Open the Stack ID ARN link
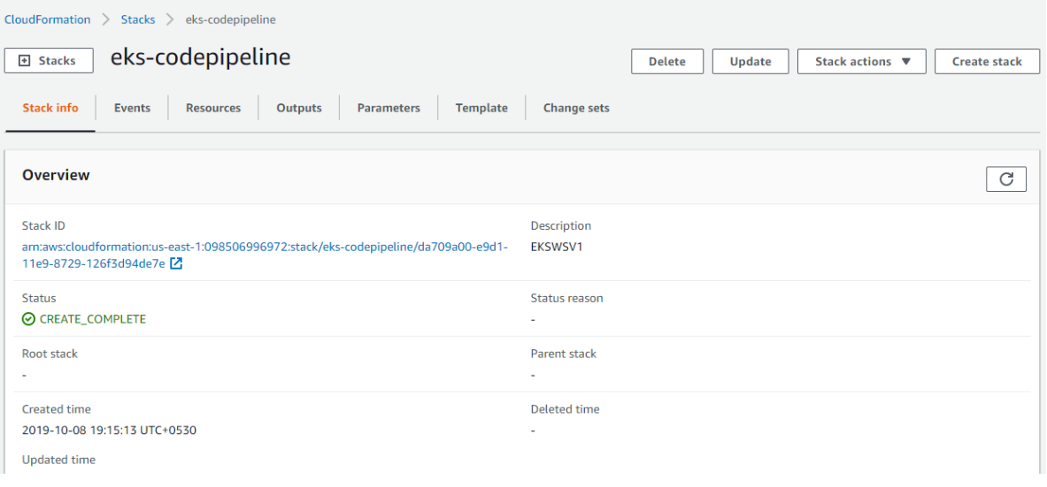1047x487 pixels. [x=266, y=255]
